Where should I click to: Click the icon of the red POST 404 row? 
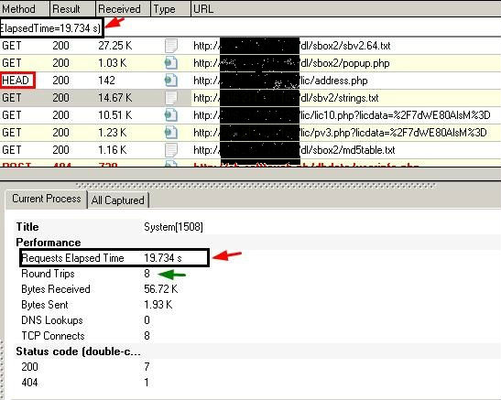pyautogui.click(x=171, y=164)
